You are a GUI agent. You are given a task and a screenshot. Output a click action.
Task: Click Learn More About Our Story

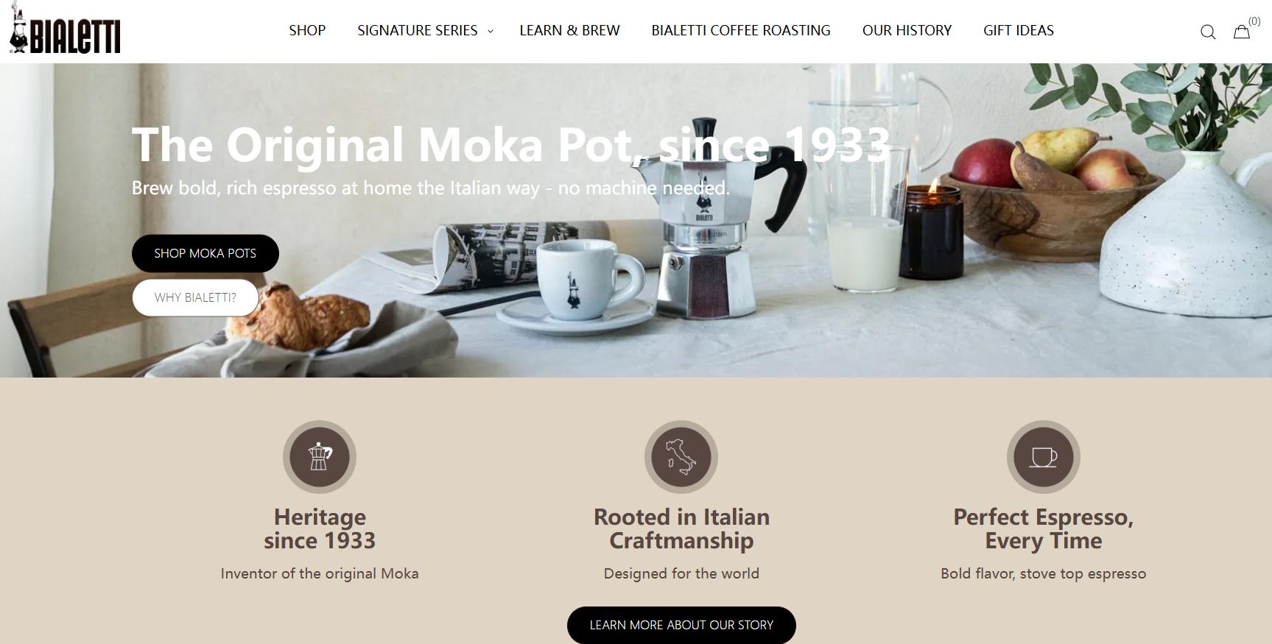coord(681,625)
